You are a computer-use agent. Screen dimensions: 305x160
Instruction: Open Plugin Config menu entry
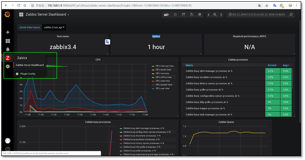(27, 74)
